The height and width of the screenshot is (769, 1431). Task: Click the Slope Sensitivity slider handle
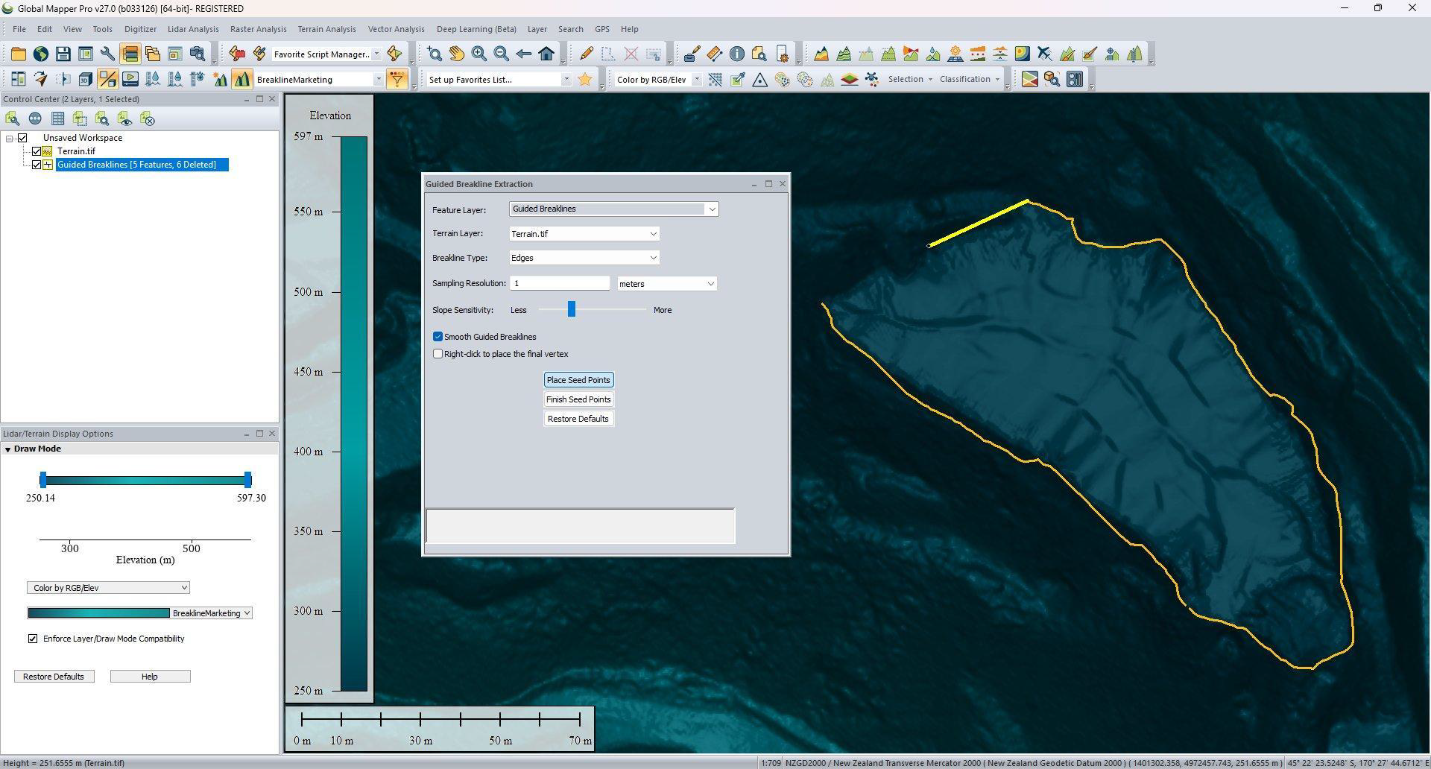(x=572, y=309)
